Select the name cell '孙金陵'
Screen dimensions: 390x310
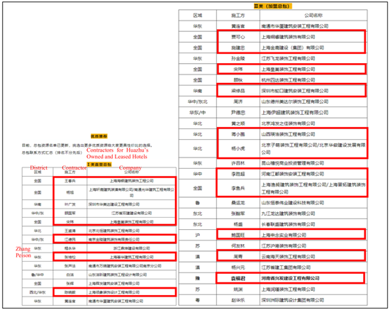coord(238,58)
